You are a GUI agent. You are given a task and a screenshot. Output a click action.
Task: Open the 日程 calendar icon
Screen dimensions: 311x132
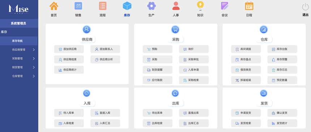click(x=249, y=6)
